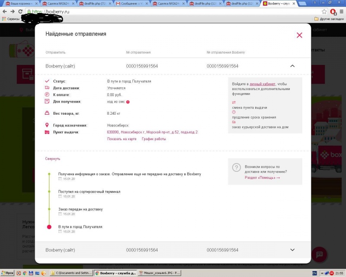Viewport: 346px width, 277px height.
Task: Collapse the first Boxberry shipment row
Action: [292, 66]
